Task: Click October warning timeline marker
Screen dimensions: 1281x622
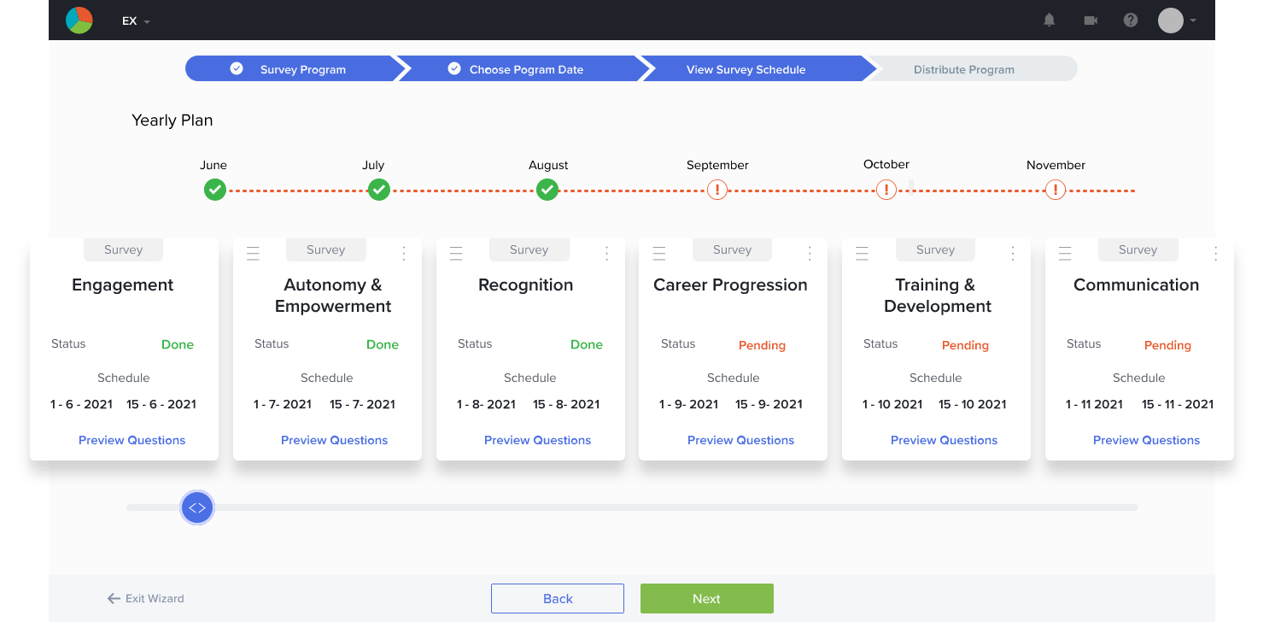Action: click(x=886, y=190)
